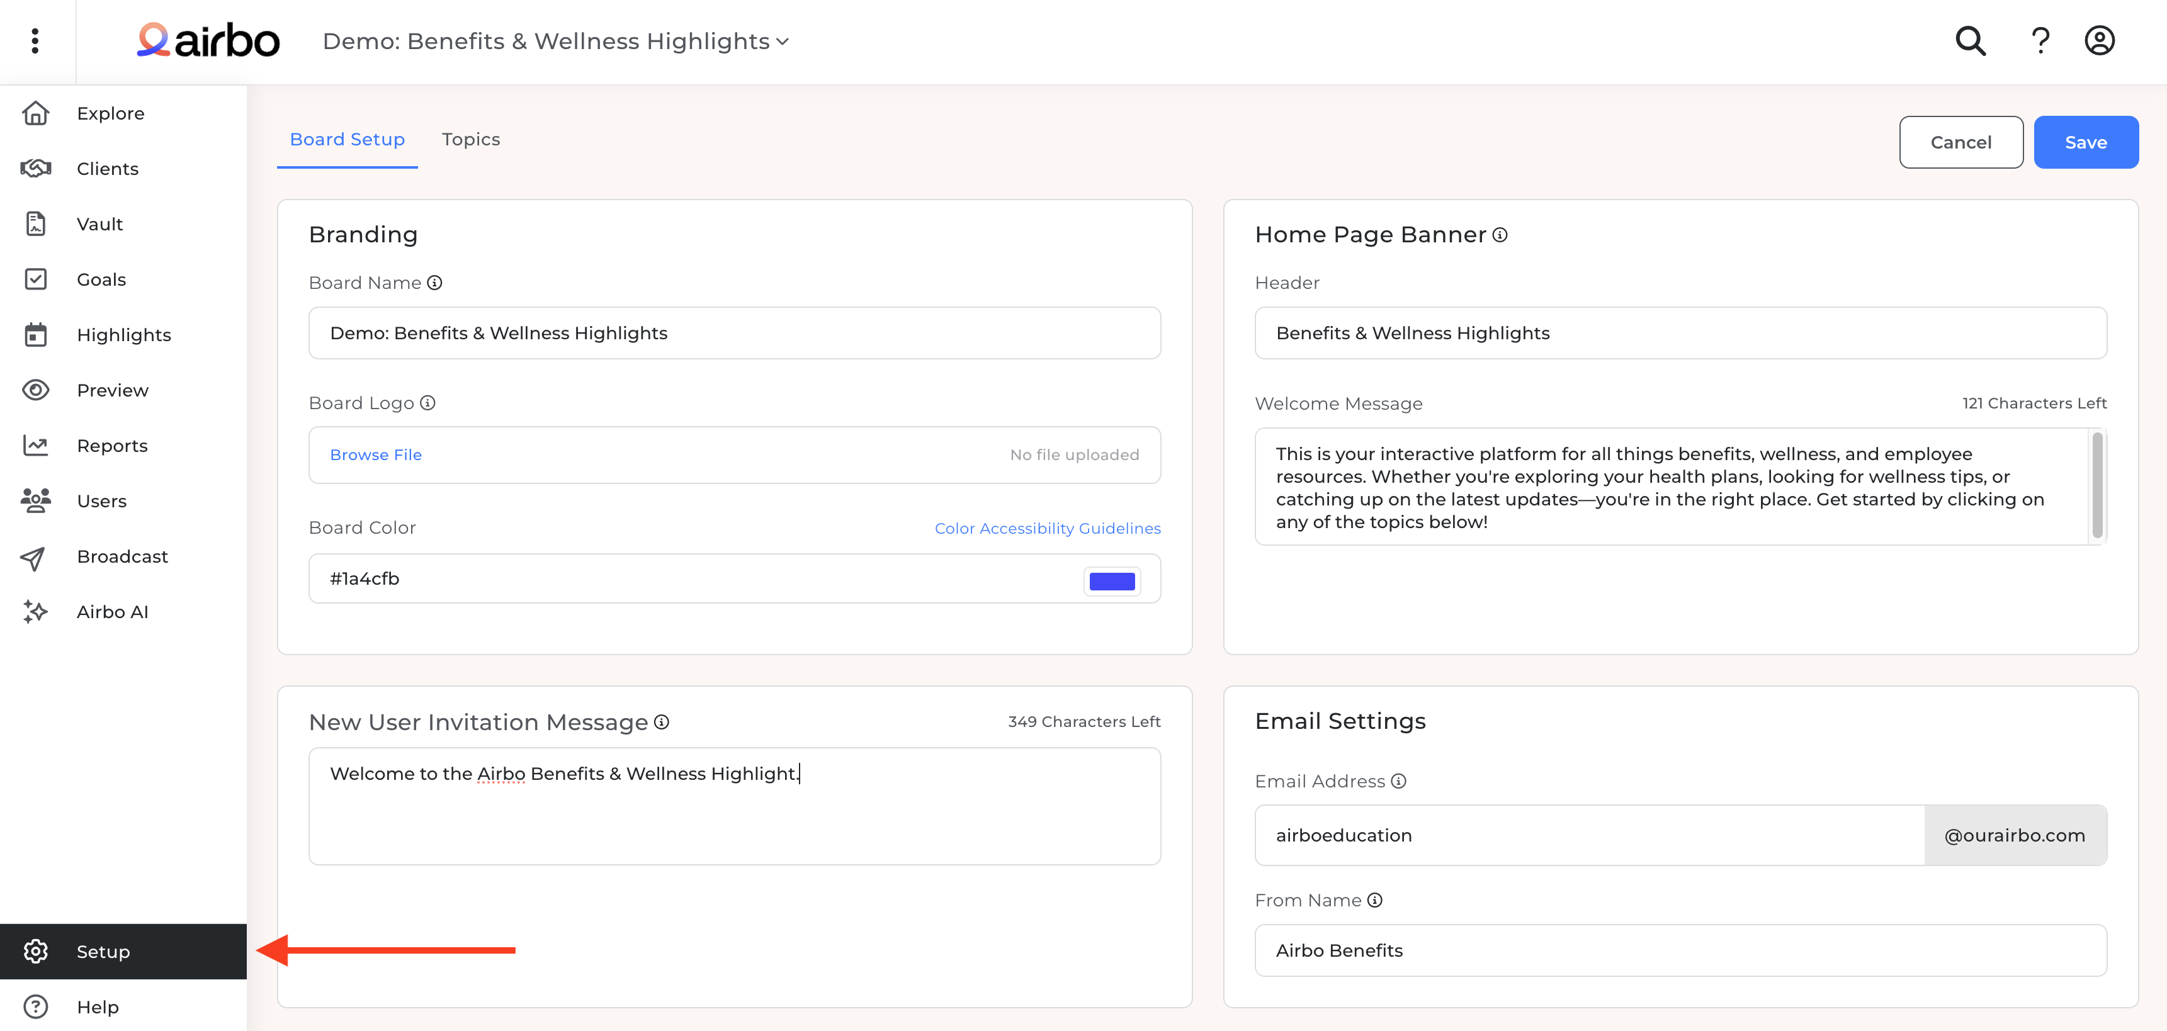Click the Cancel button
The image size is (2167, 1031).
click(1961, 142)
